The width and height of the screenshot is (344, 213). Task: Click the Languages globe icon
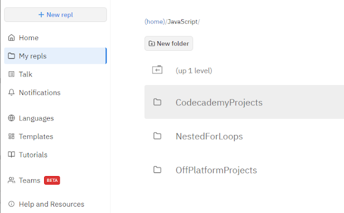point(11,118)
